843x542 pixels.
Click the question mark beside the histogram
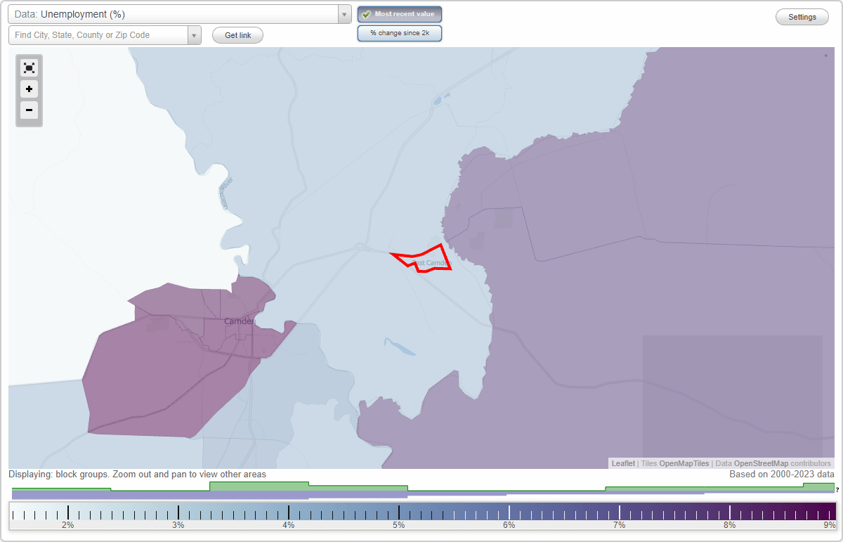pos(837,489)
